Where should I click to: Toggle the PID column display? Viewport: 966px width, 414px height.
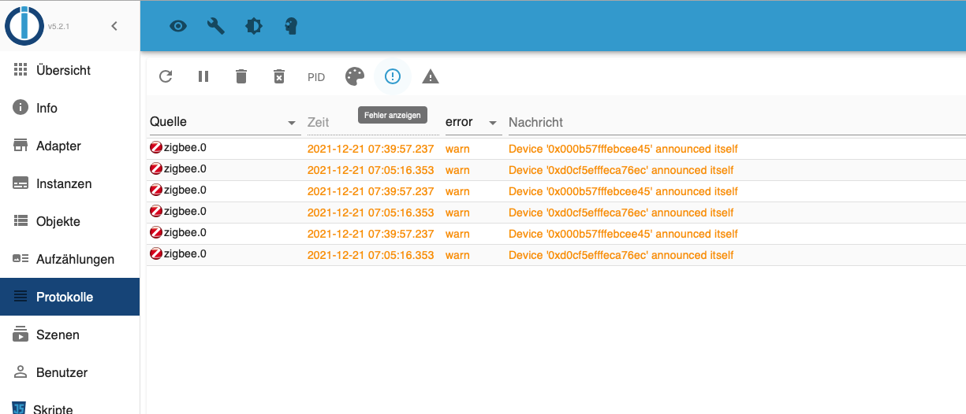[316, 77]
